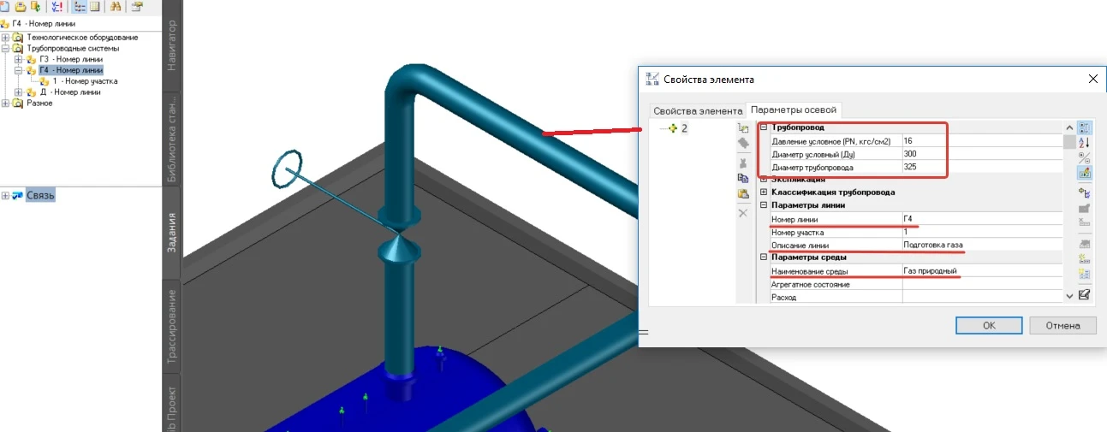Collapse the Параметры среды section
The image size is (1107, 432).
pos(763,257)
